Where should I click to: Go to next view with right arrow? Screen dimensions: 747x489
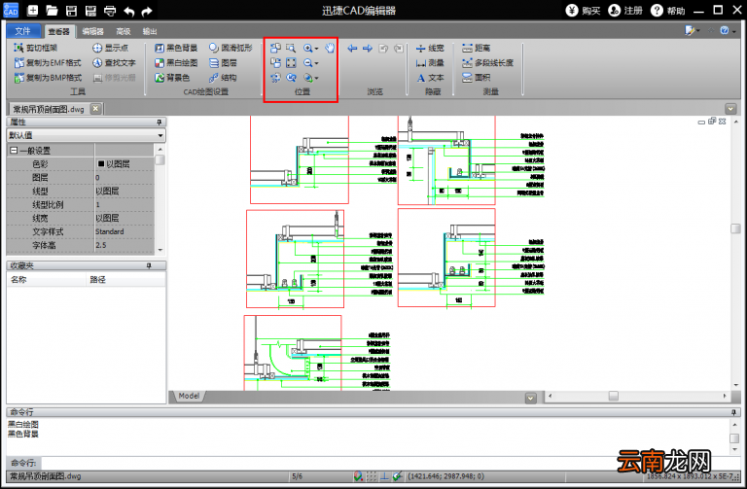(x=368, y=48)
